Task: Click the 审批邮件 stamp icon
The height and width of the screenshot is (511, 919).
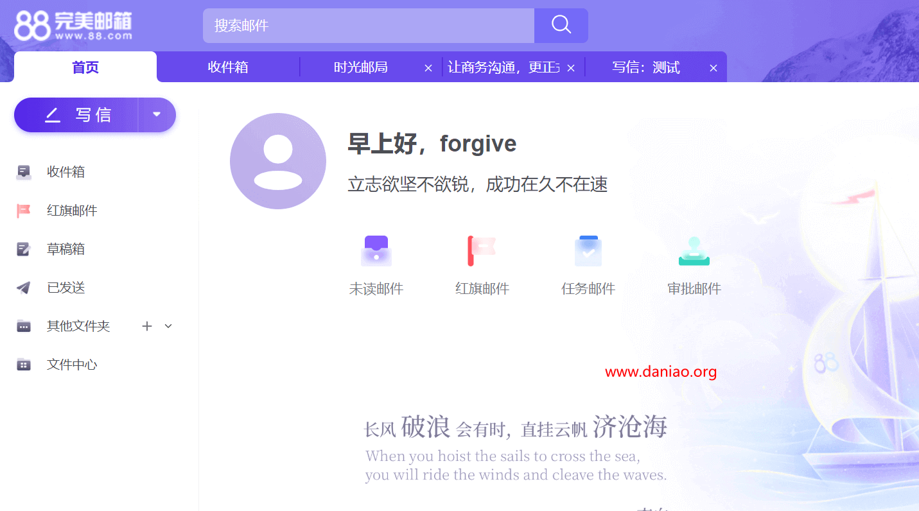Action: [694, 251]
